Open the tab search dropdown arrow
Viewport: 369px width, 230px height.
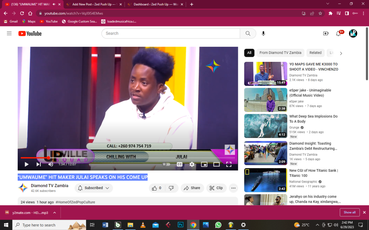point(328,4)
